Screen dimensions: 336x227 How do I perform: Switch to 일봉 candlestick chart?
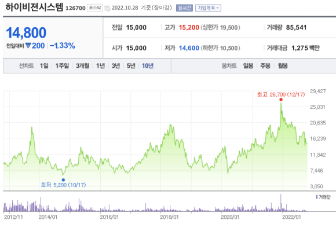(x=248, y=66)
